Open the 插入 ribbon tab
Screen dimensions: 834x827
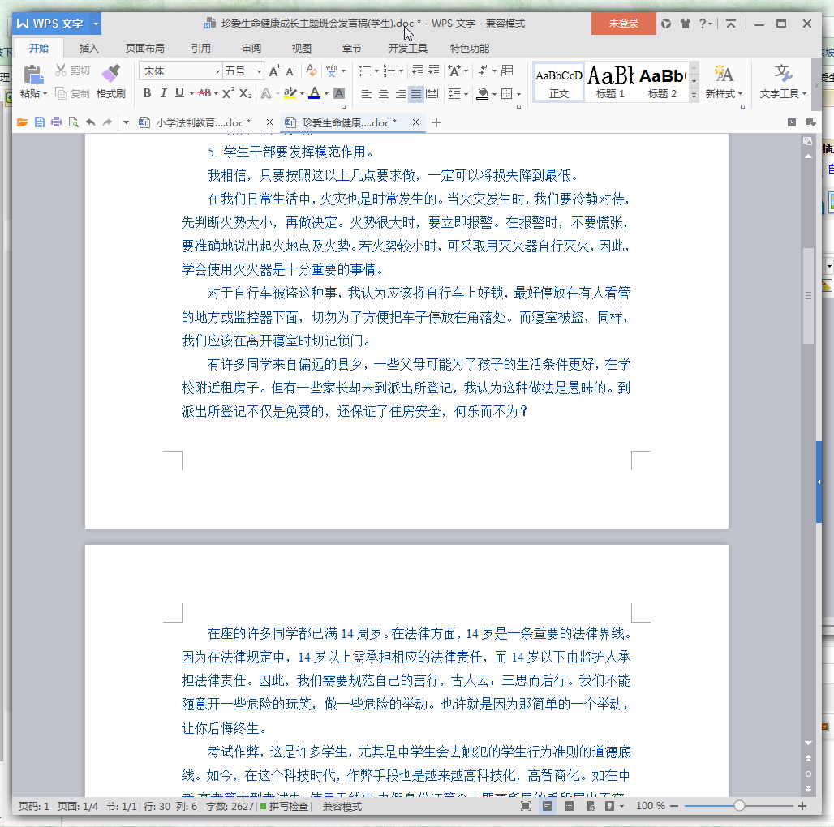[88, 49]
